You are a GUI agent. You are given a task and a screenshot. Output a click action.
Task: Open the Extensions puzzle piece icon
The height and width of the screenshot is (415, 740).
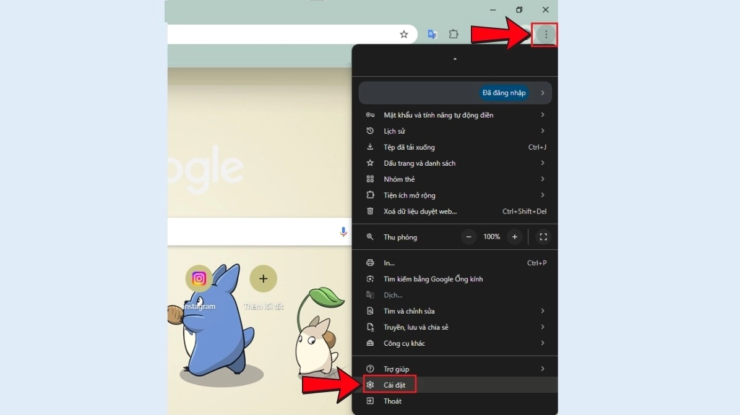[x=454, y=35]
